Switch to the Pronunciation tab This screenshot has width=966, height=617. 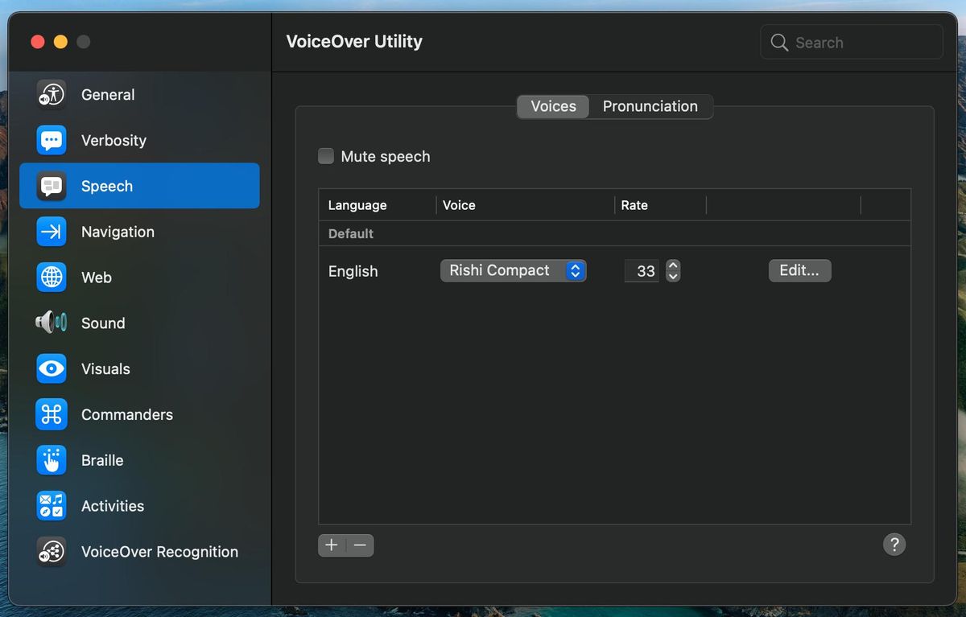click(650, 106)
